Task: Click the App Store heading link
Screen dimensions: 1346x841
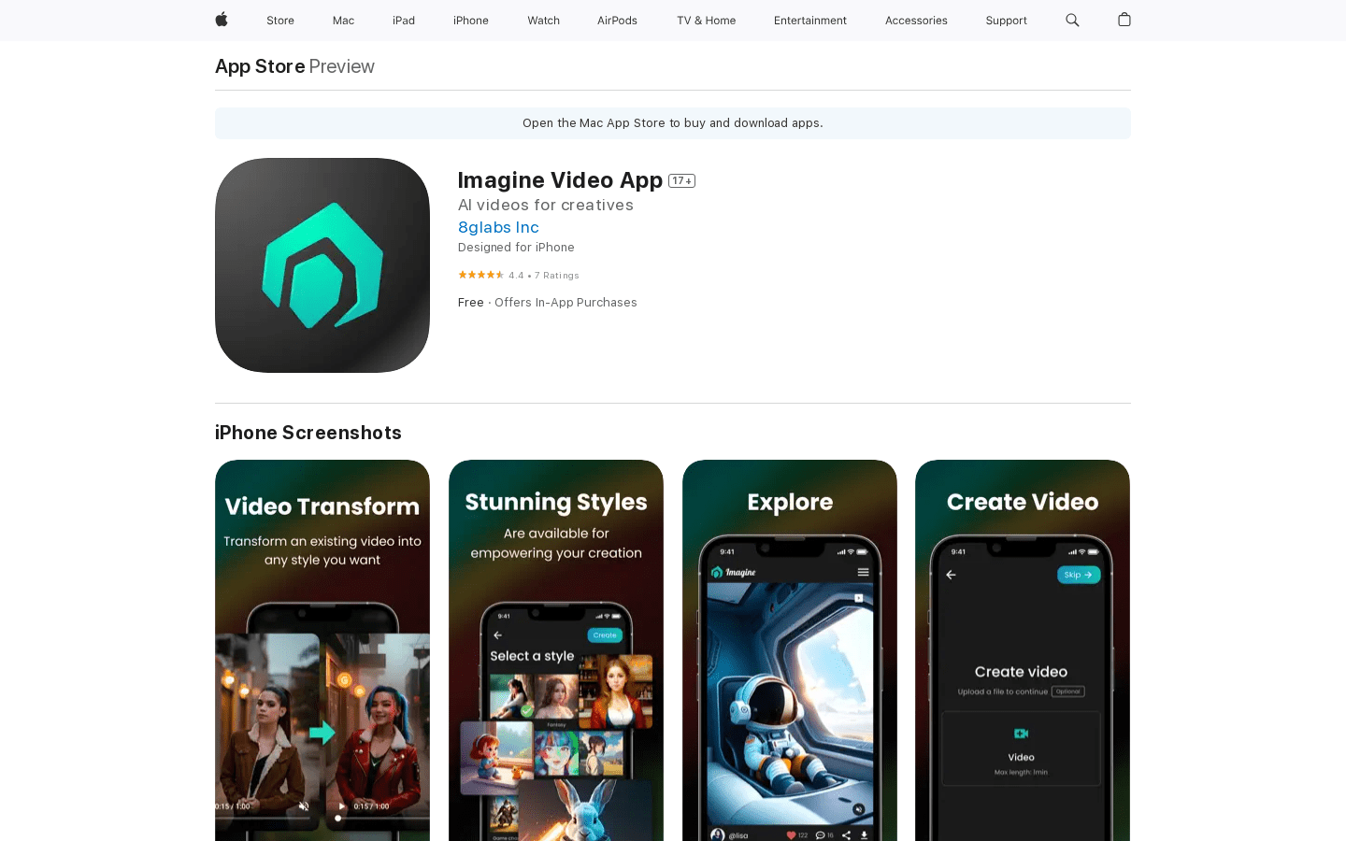Action: [x=260, y=66]
